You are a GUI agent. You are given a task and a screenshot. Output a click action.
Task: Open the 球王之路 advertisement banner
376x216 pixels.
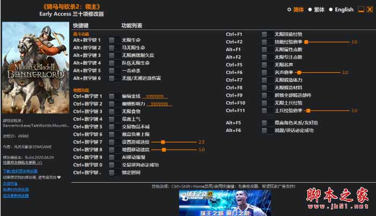click(x=225, y=203)
